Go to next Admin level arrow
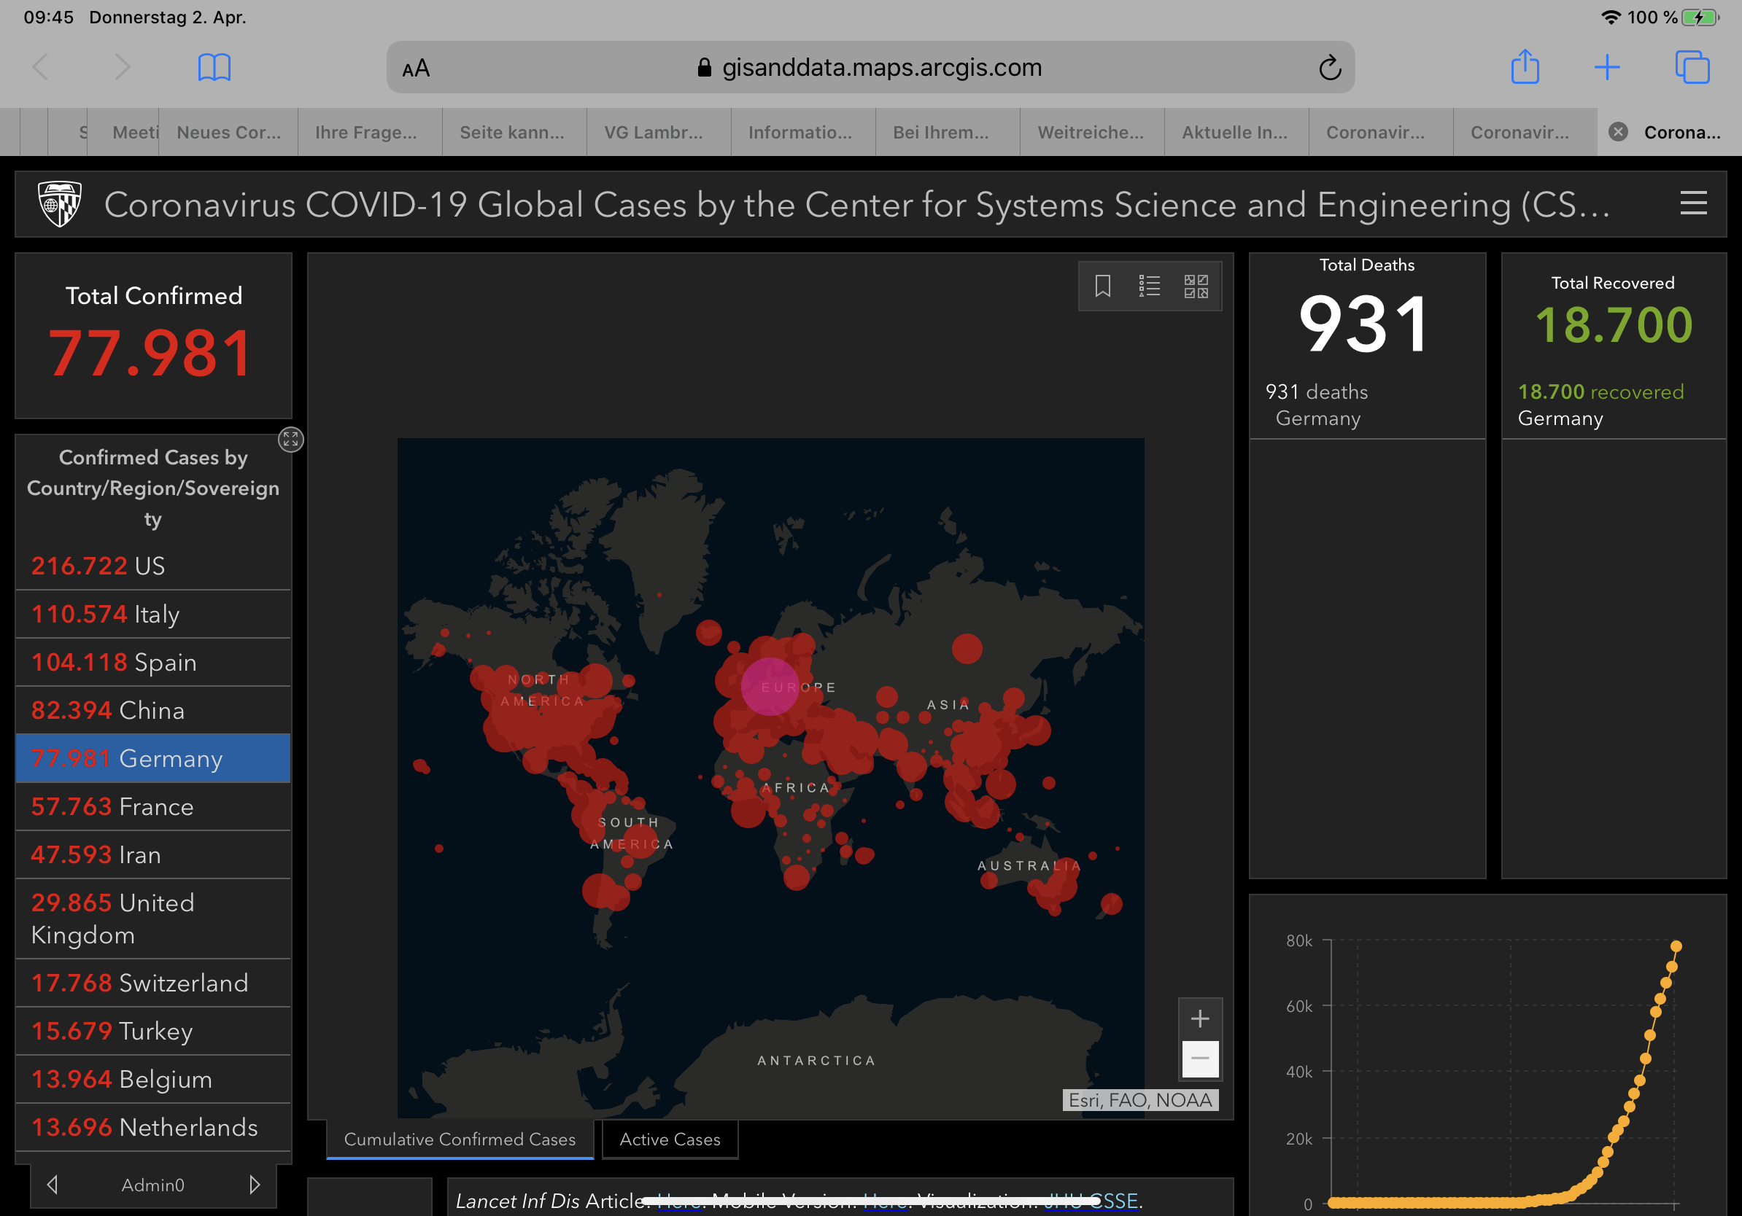 click(254, 1184)
